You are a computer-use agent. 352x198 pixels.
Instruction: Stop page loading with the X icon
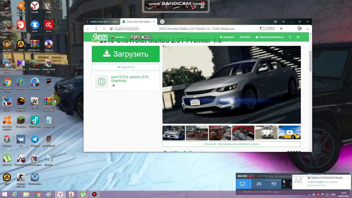[x=104, y=29]
